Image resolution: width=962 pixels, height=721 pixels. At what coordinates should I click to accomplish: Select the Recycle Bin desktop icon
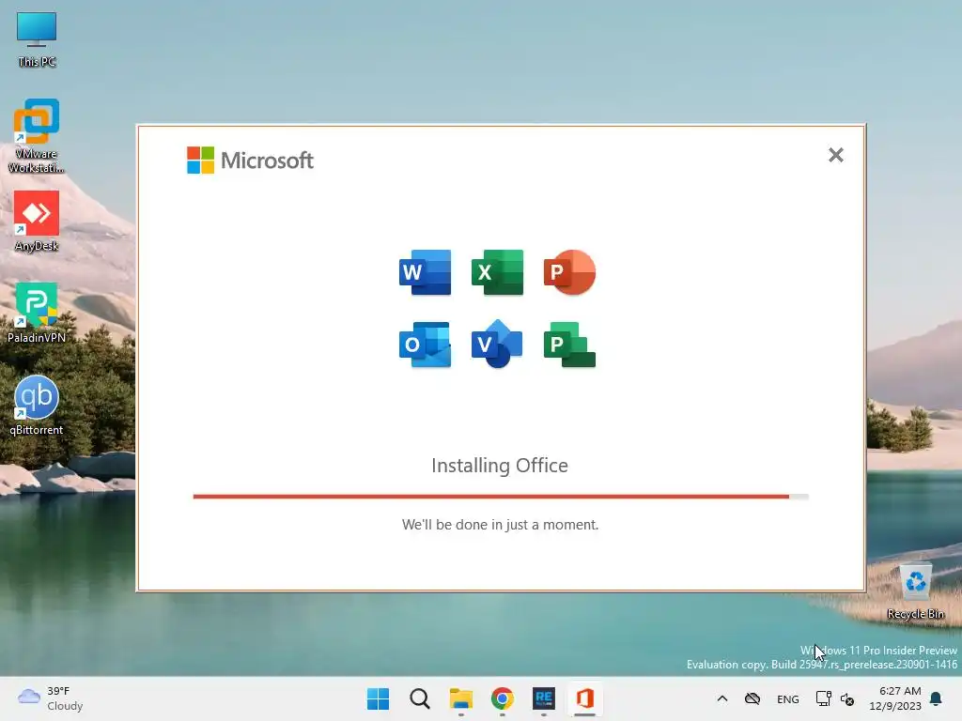click(915, 591)
